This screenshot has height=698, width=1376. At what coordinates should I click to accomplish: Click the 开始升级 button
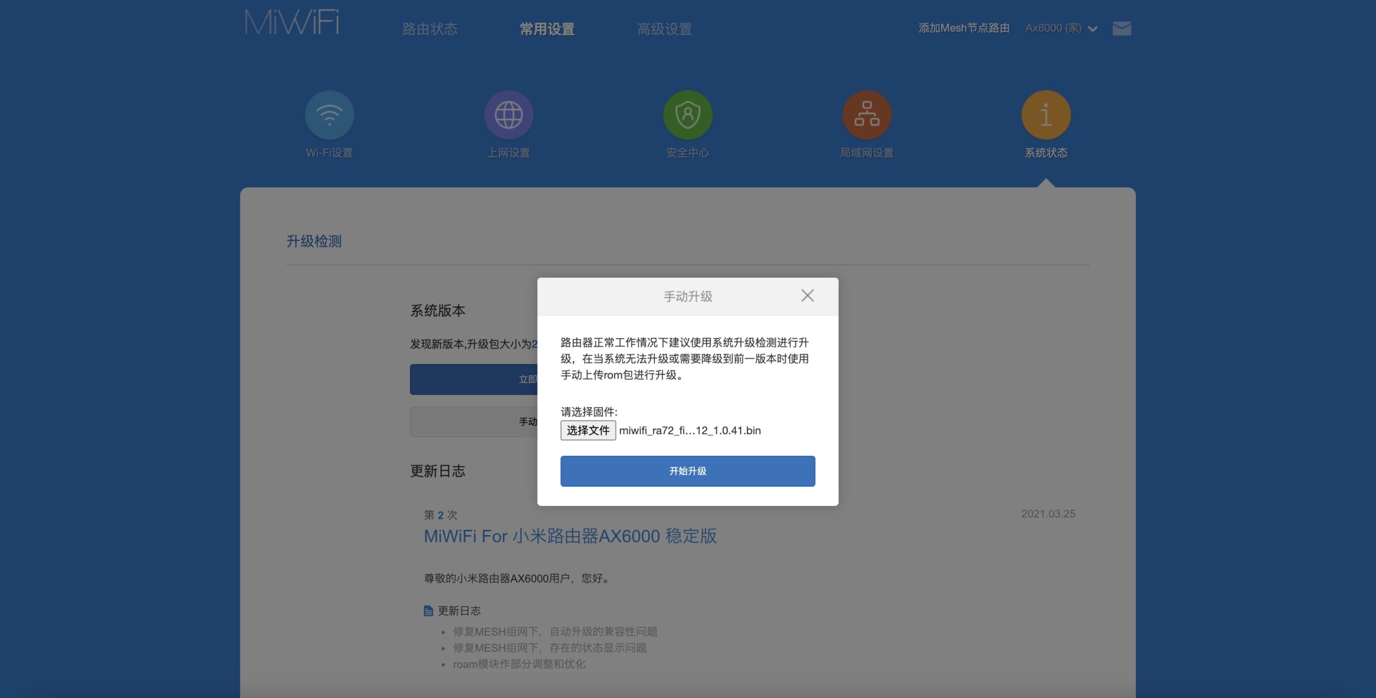pos(687,471)
